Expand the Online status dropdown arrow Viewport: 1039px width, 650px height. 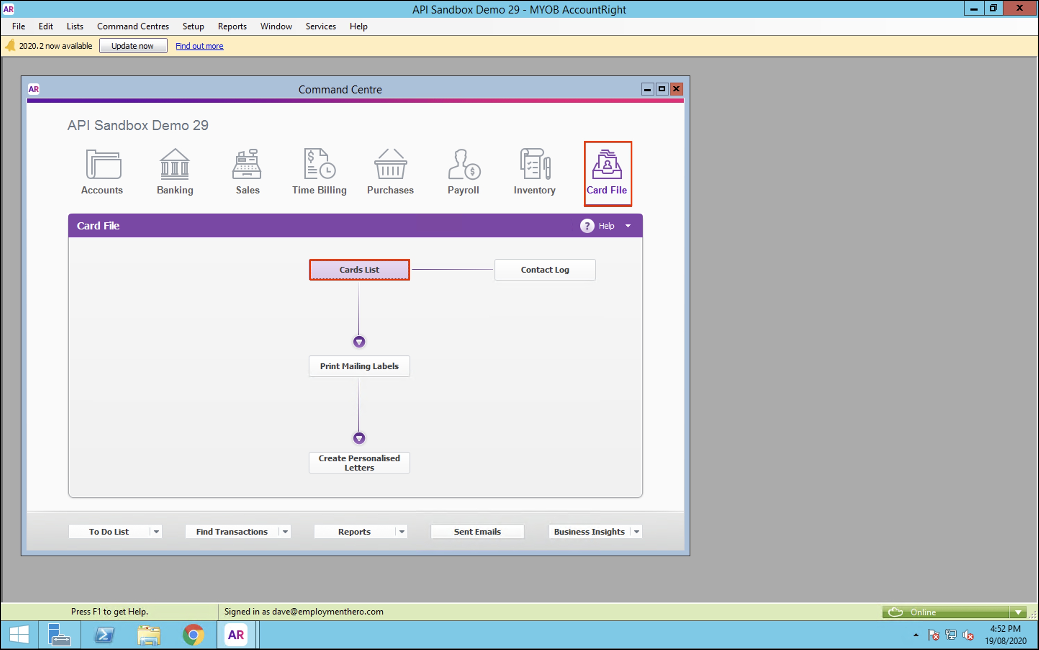[x=1017, y=612]
